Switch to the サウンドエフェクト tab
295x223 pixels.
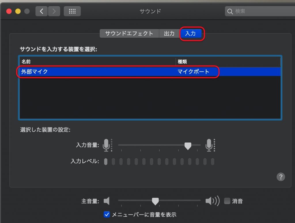coord(129,33)
